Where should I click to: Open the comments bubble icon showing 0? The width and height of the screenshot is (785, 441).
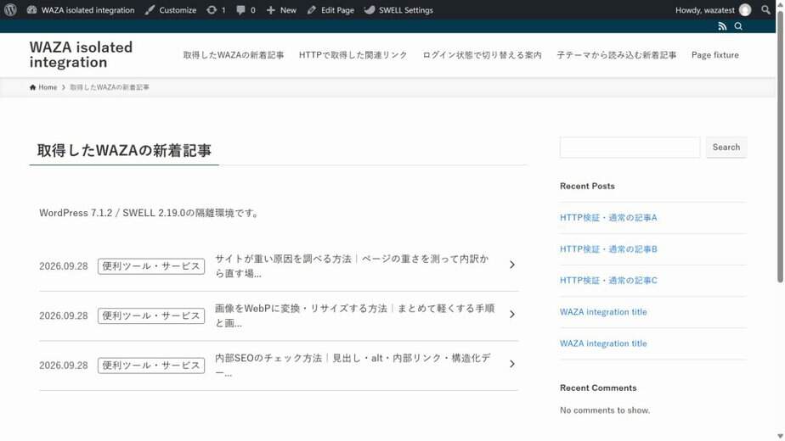(246, 10)
